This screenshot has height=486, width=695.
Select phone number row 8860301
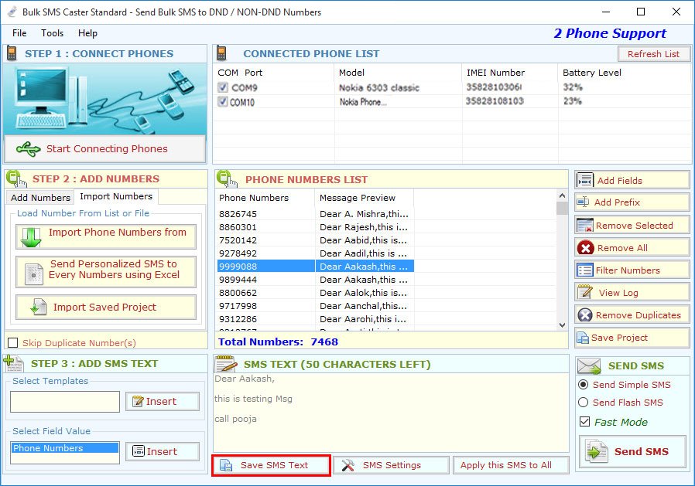pos(315,227)
